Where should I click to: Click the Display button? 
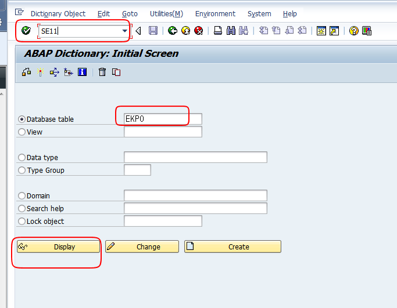[59, 247]
